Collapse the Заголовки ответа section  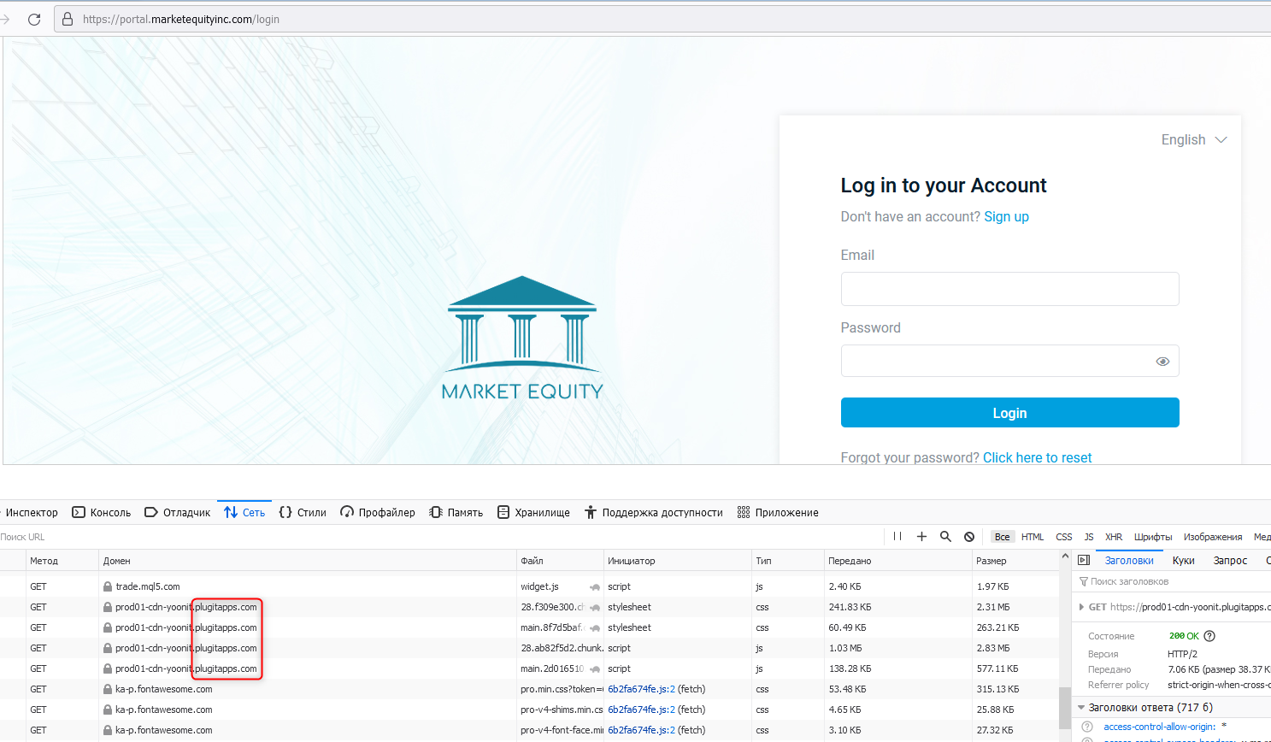pos(1081,708)
